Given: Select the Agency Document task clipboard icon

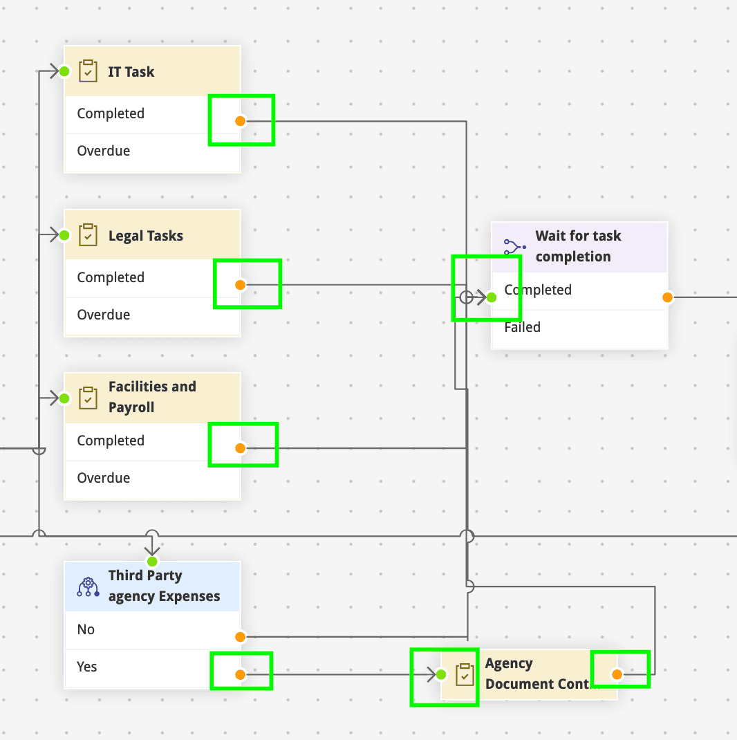Looking at the screenshot, I should point(465,674).
